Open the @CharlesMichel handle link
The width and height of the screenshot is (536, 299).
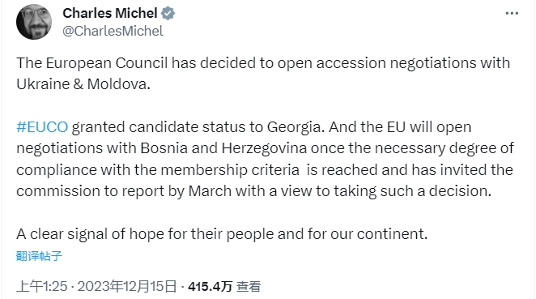pos(113,31)
